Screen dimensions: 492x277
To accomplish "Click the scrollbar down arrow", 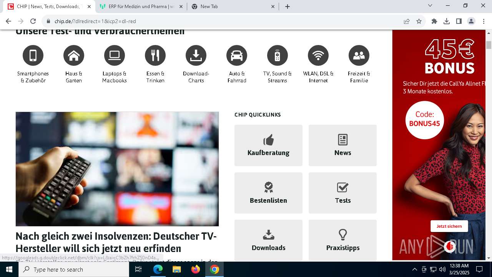I will (x=489, y=258).
